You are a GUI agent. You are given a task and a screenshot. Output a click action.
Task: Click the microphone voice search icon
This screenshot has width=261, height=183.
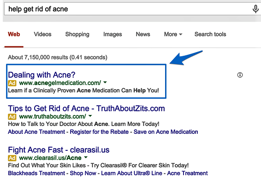point(255,9)
